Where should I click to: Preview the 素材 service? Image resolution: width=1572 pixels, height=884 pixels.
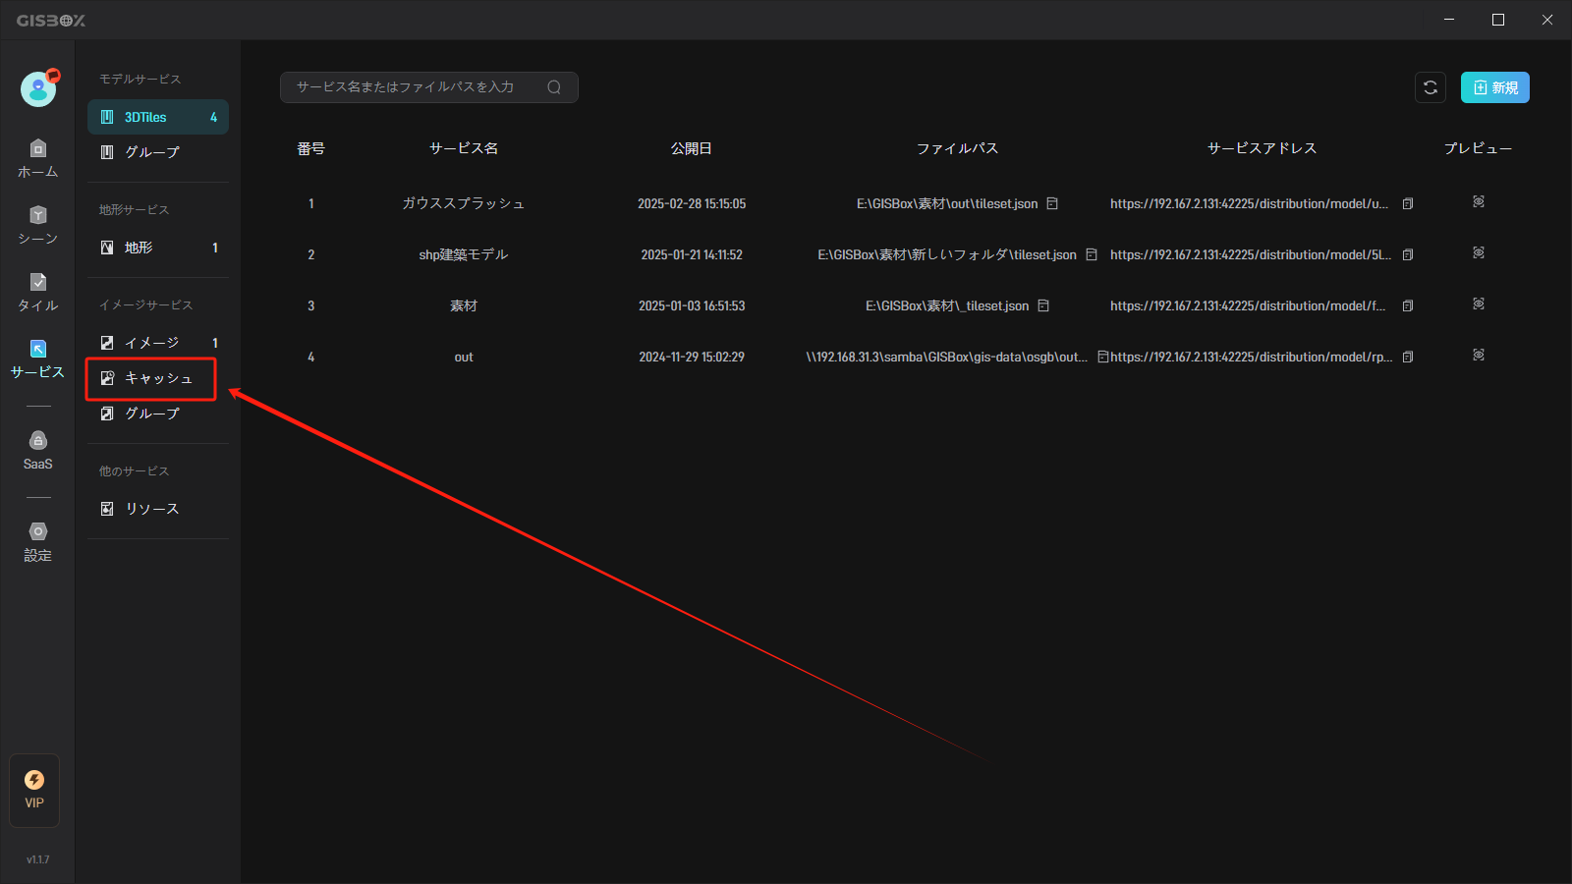[1479, 304]
